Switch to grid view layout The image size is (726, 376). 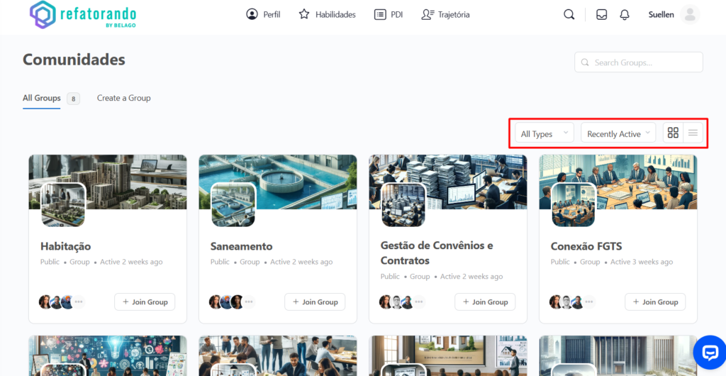pos(673,133)
